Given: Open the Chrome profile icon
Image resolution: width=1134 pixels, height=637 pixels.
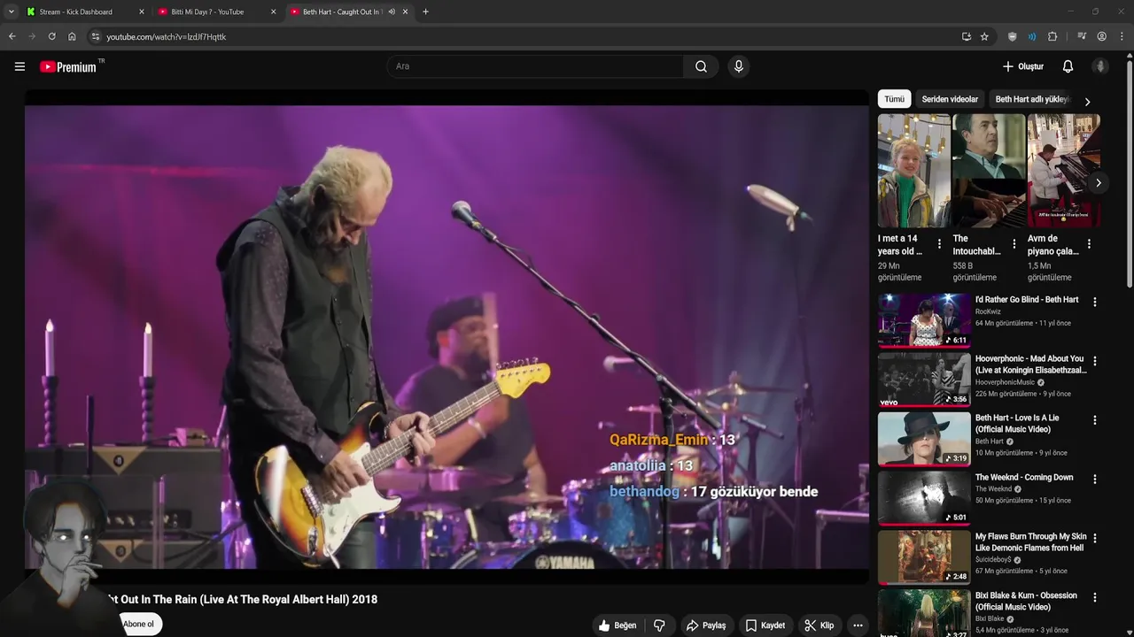Looking at the screenshot, I should (1101, 36).
